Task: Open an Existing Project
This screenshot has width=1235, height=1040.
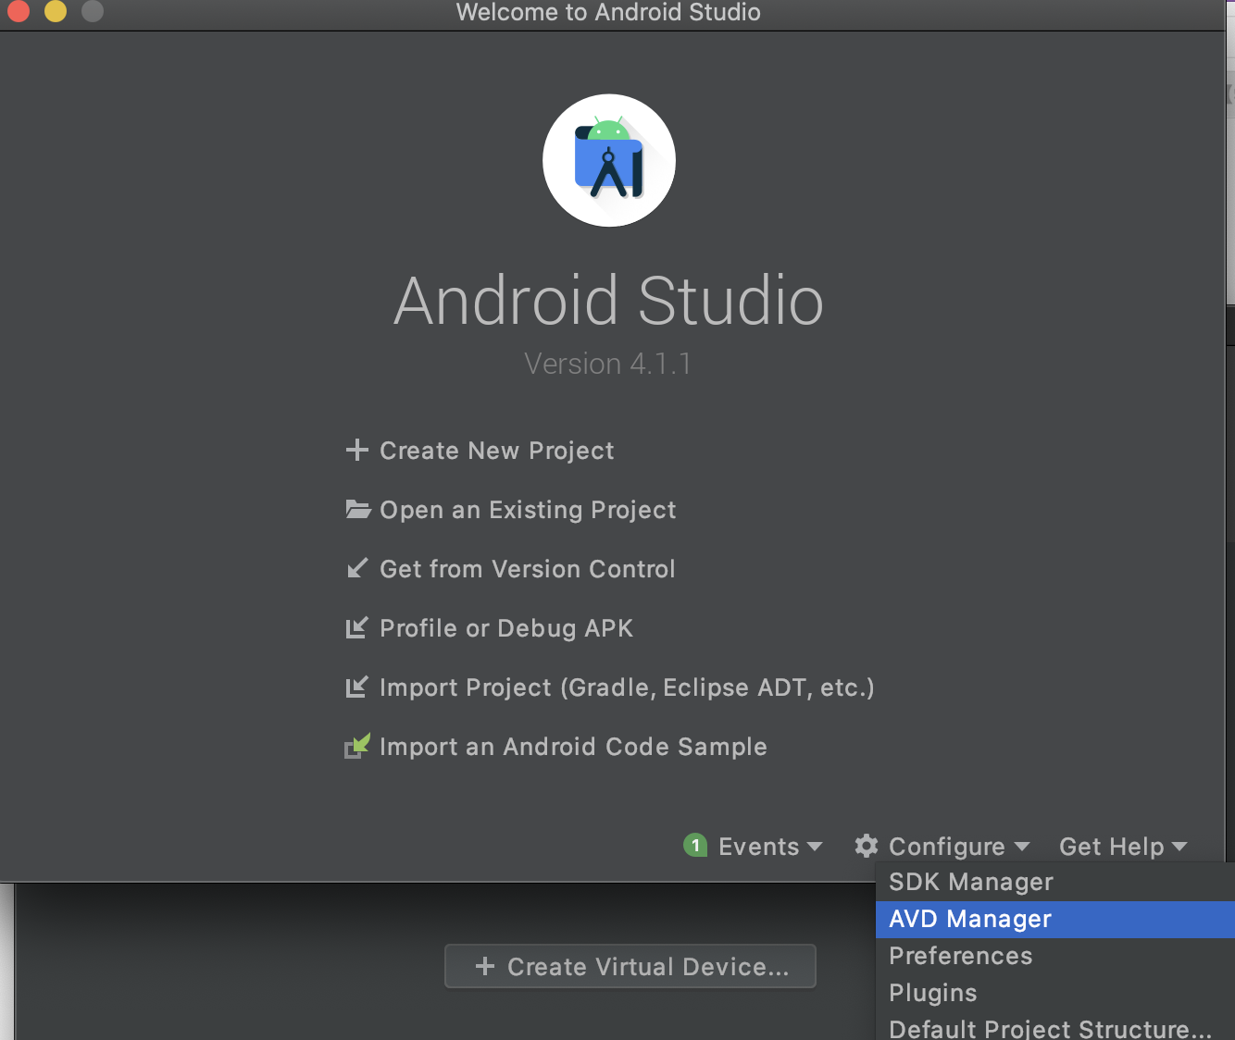Action: (528, 510)
